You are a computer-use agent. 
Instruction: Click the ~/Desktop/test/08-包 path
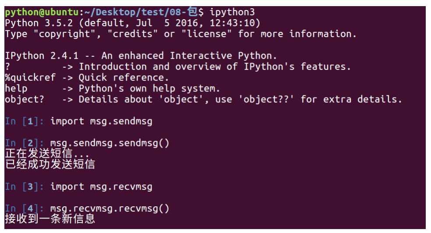(x=141, y=12)
